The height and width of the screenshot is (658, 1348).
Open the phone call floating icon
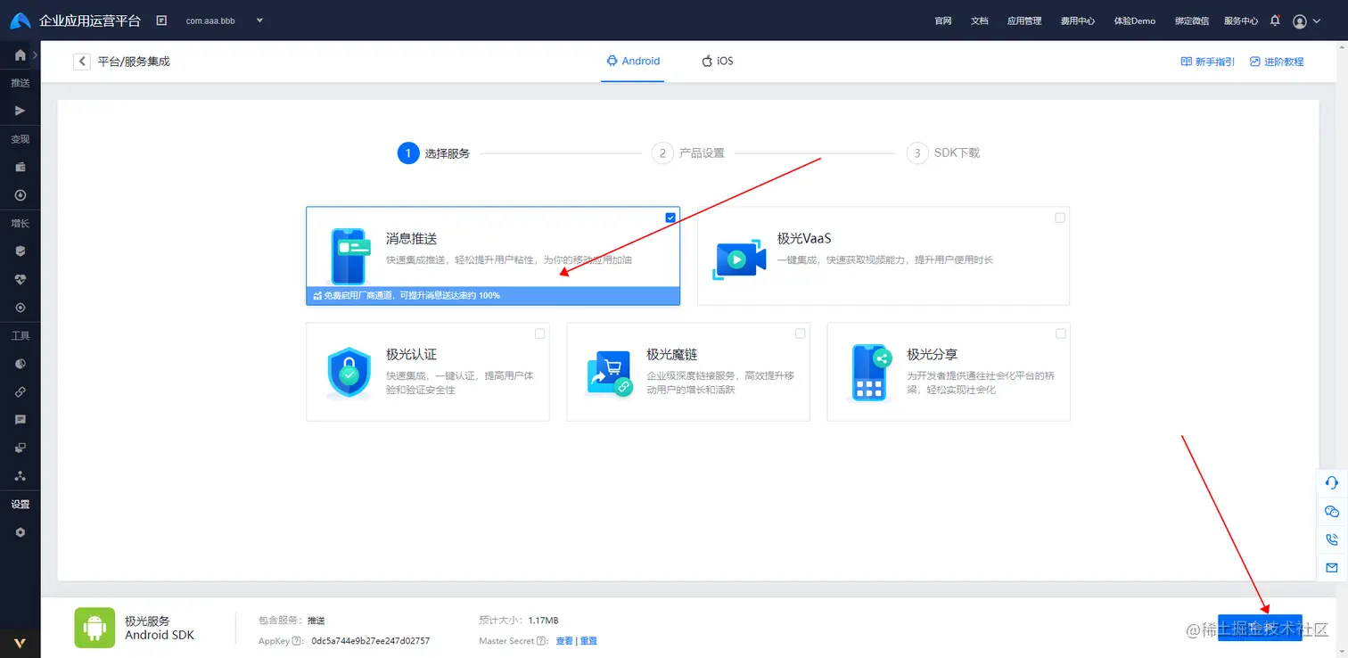(1332, 539)
